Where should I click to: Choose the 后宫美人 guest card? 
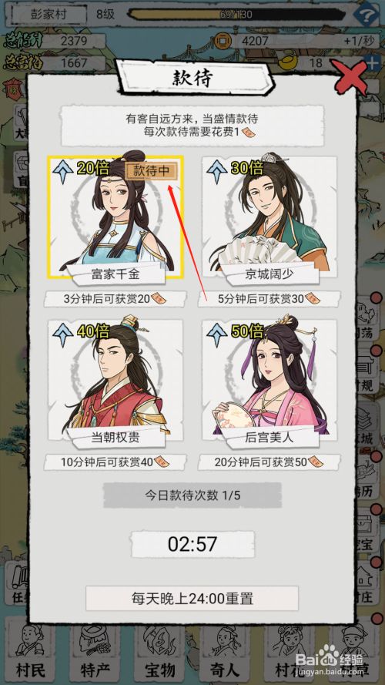269,380
